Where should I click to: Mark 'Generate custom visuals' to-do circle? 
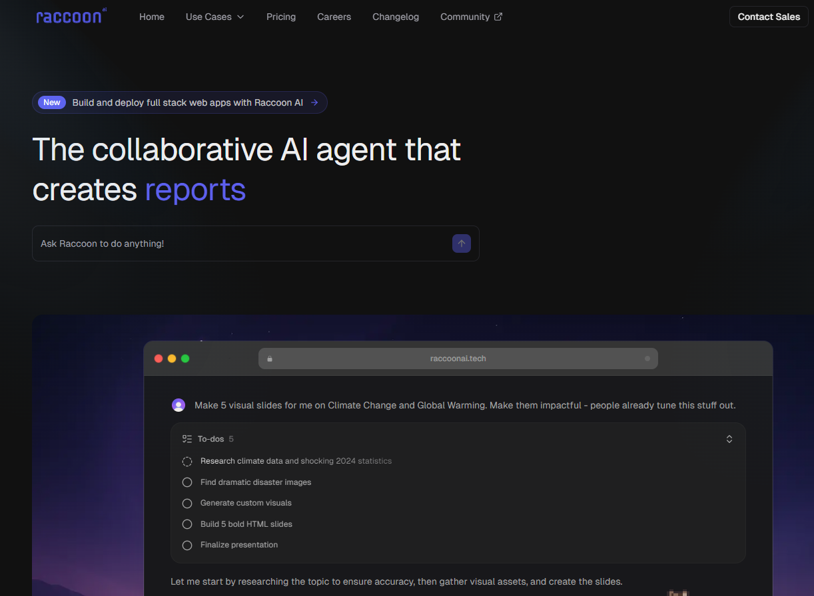(x=187, y=503)
